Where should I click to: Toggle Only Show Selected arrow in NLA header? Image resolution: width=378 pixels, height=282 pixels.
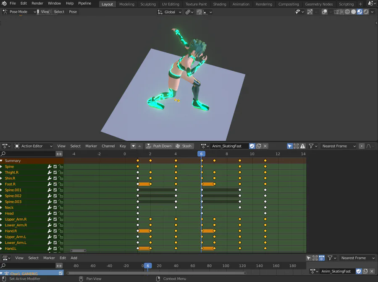pos(309,258)
